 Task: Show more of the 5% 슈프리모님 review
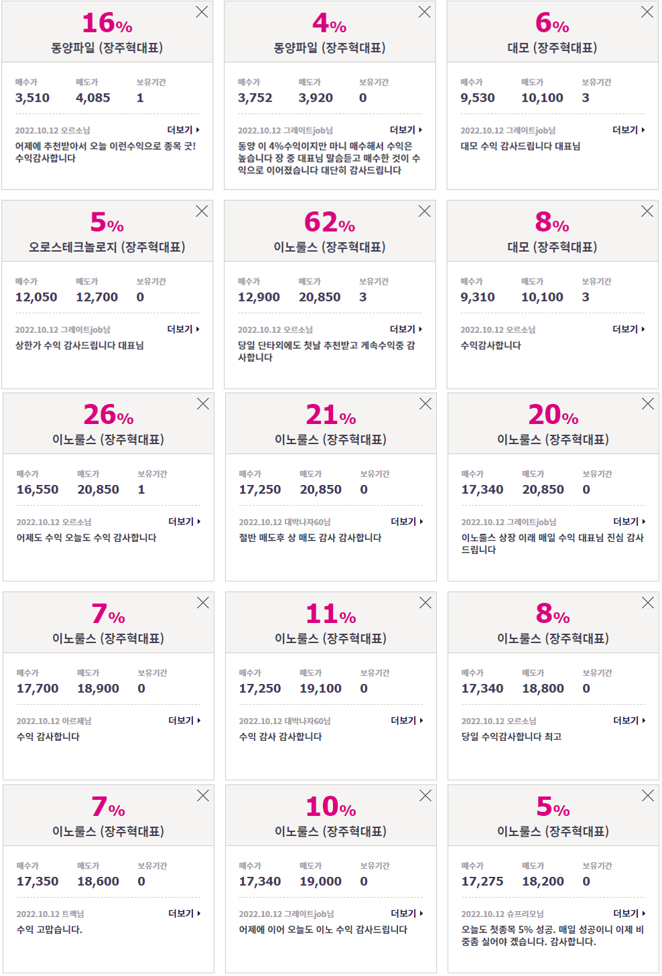[630, 913]
